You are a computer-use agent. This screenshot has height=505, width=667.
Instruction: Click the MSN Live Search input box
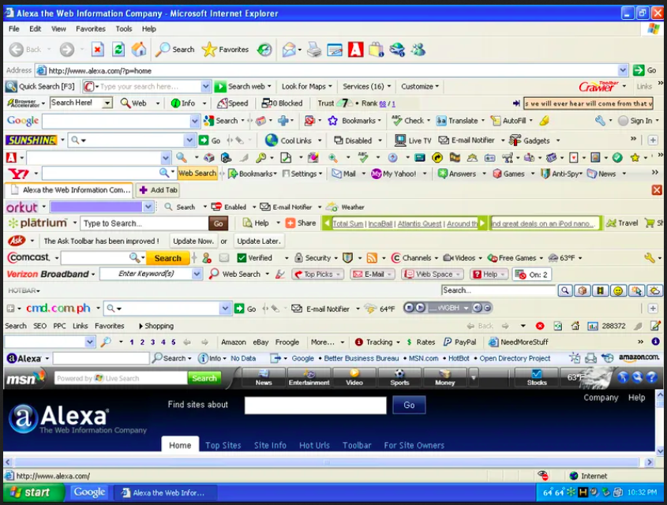[x=121, y=378]
